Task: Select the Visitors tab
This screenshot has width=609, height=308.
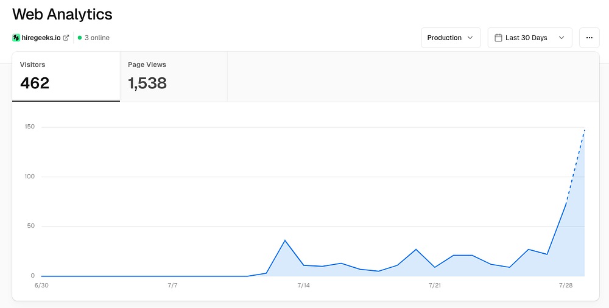Action: (66, 77)
